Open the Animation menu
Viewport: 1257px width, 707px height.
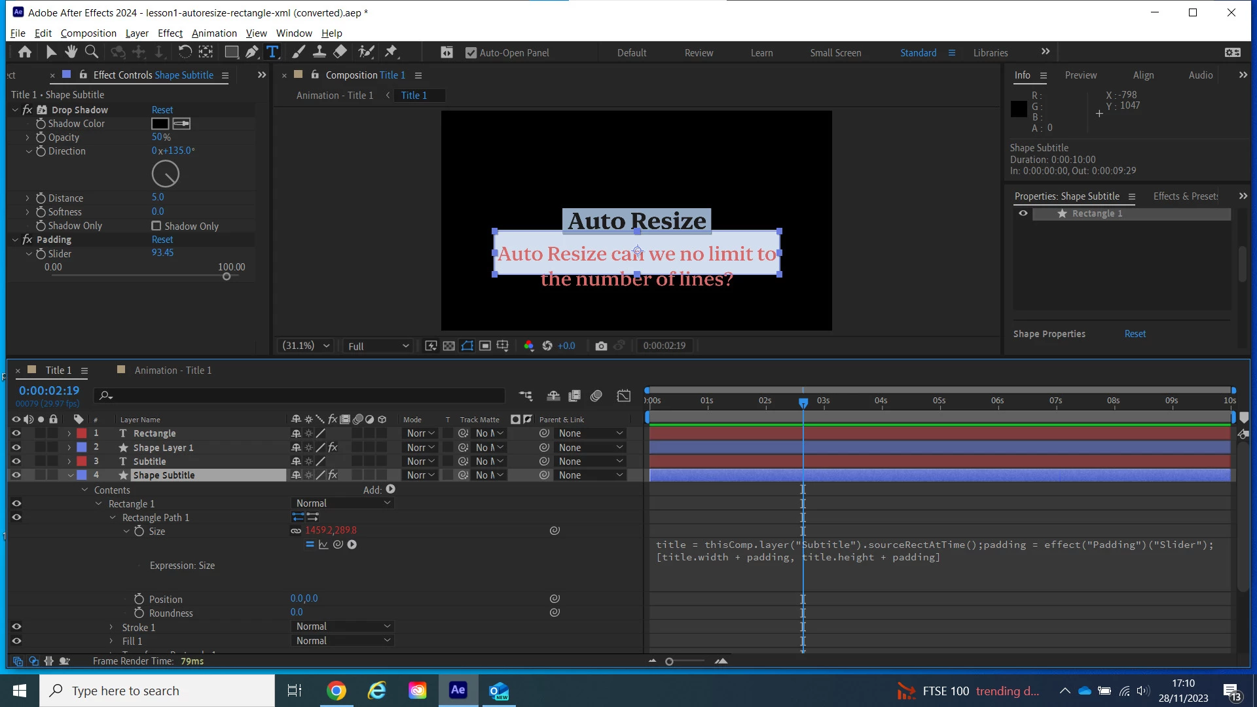[214, 33]
